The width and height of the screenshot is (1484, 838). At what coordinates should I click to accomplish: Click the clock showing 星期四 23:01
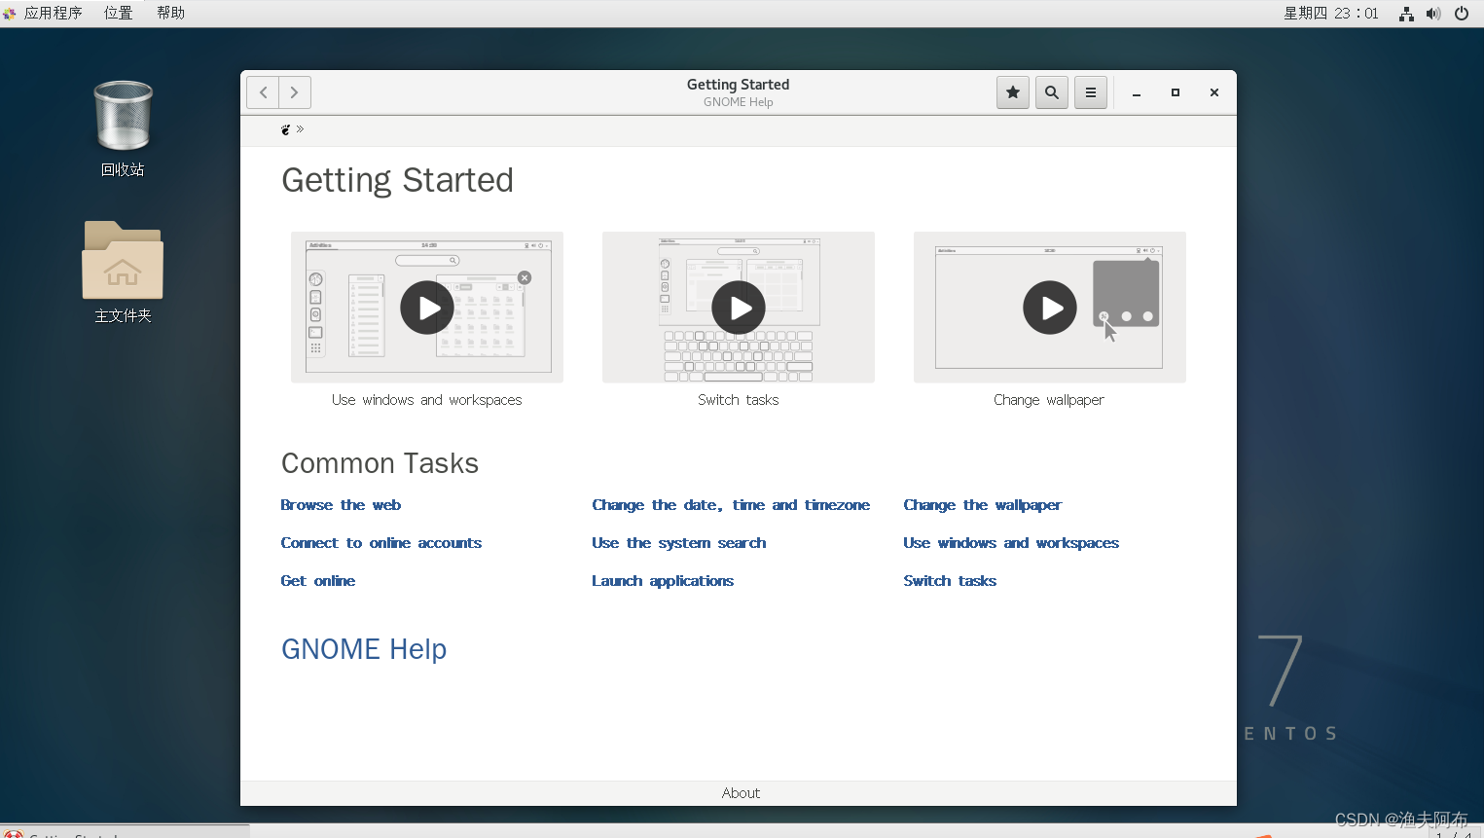click(x=1331, y=14)
